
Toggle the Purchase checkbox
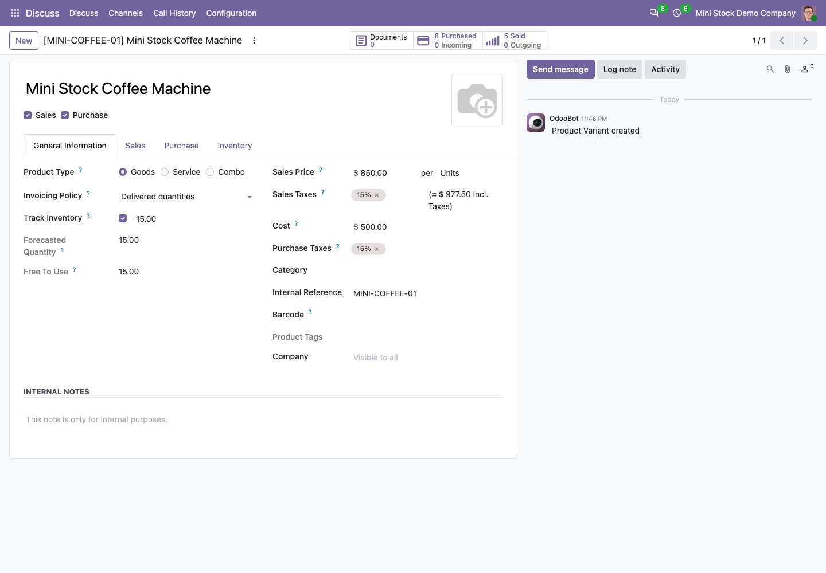(65, 115)
